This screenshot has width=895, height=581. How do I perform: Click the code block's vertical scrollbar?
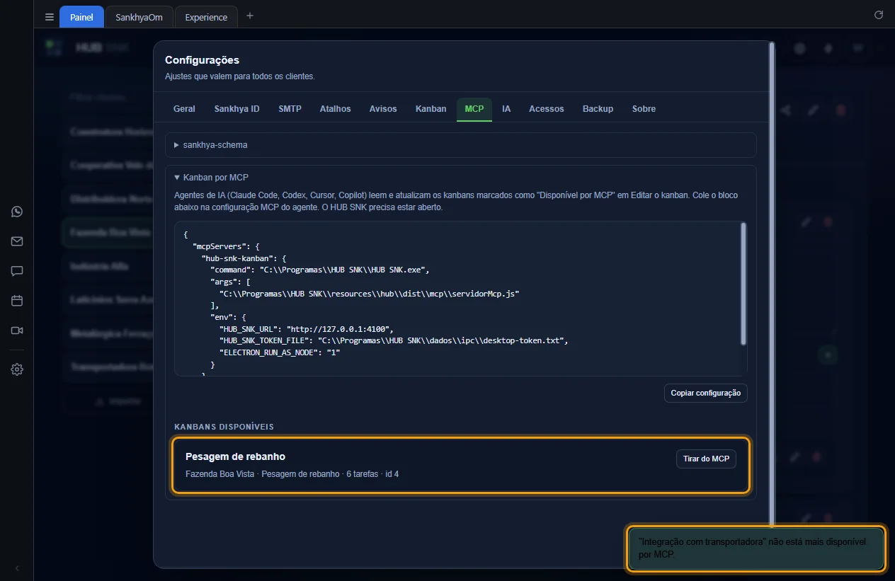tap(743, 283)
